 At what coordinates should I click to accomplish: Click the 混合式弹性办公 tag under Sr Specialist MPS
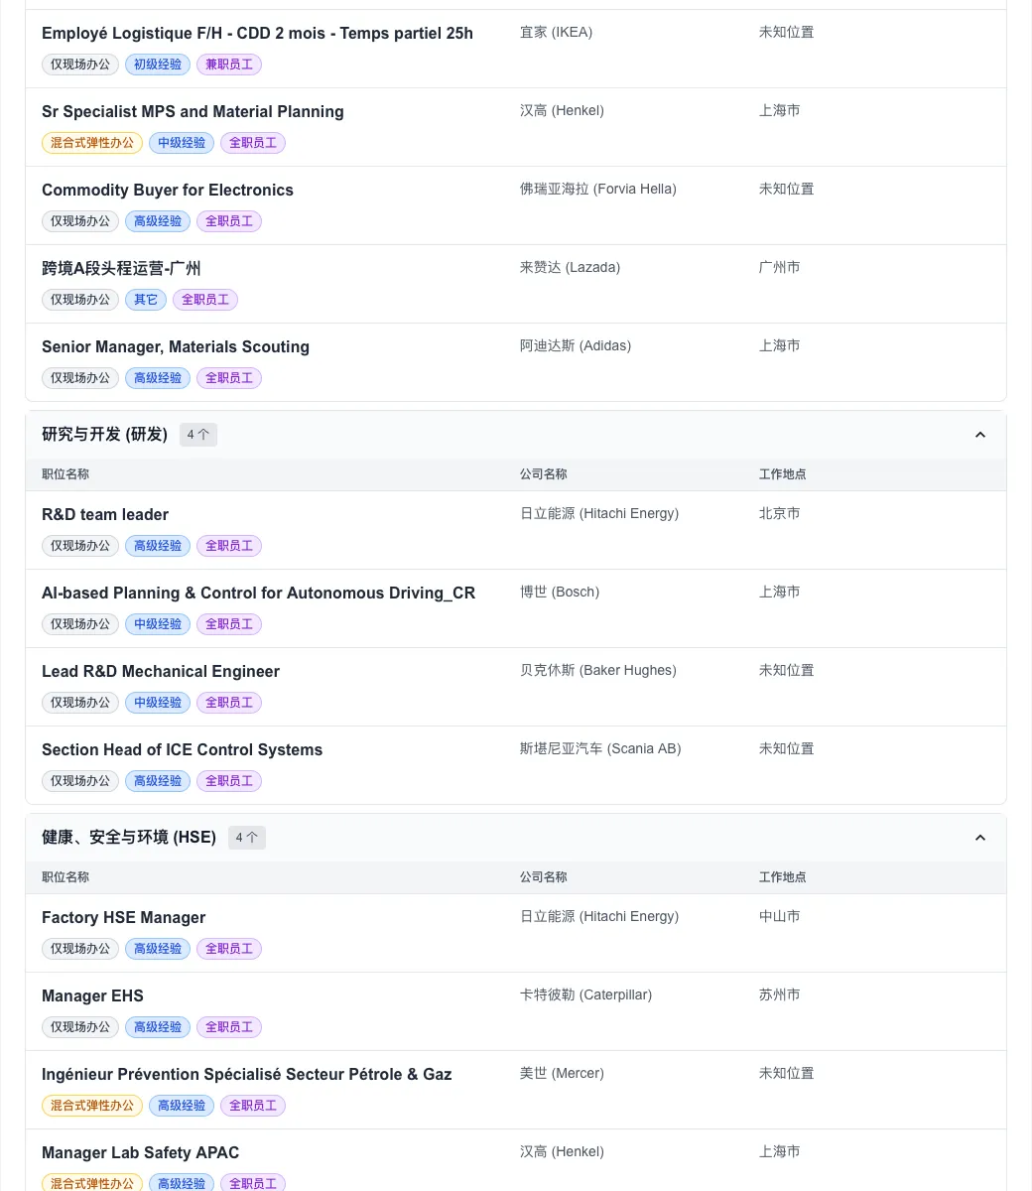(92, 143)
